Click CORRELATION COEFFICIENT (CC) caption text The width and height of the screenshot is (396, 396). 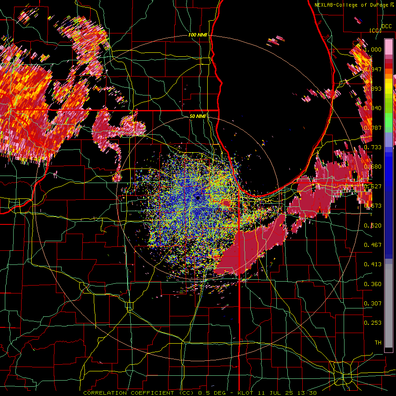[x=138, y=393]
